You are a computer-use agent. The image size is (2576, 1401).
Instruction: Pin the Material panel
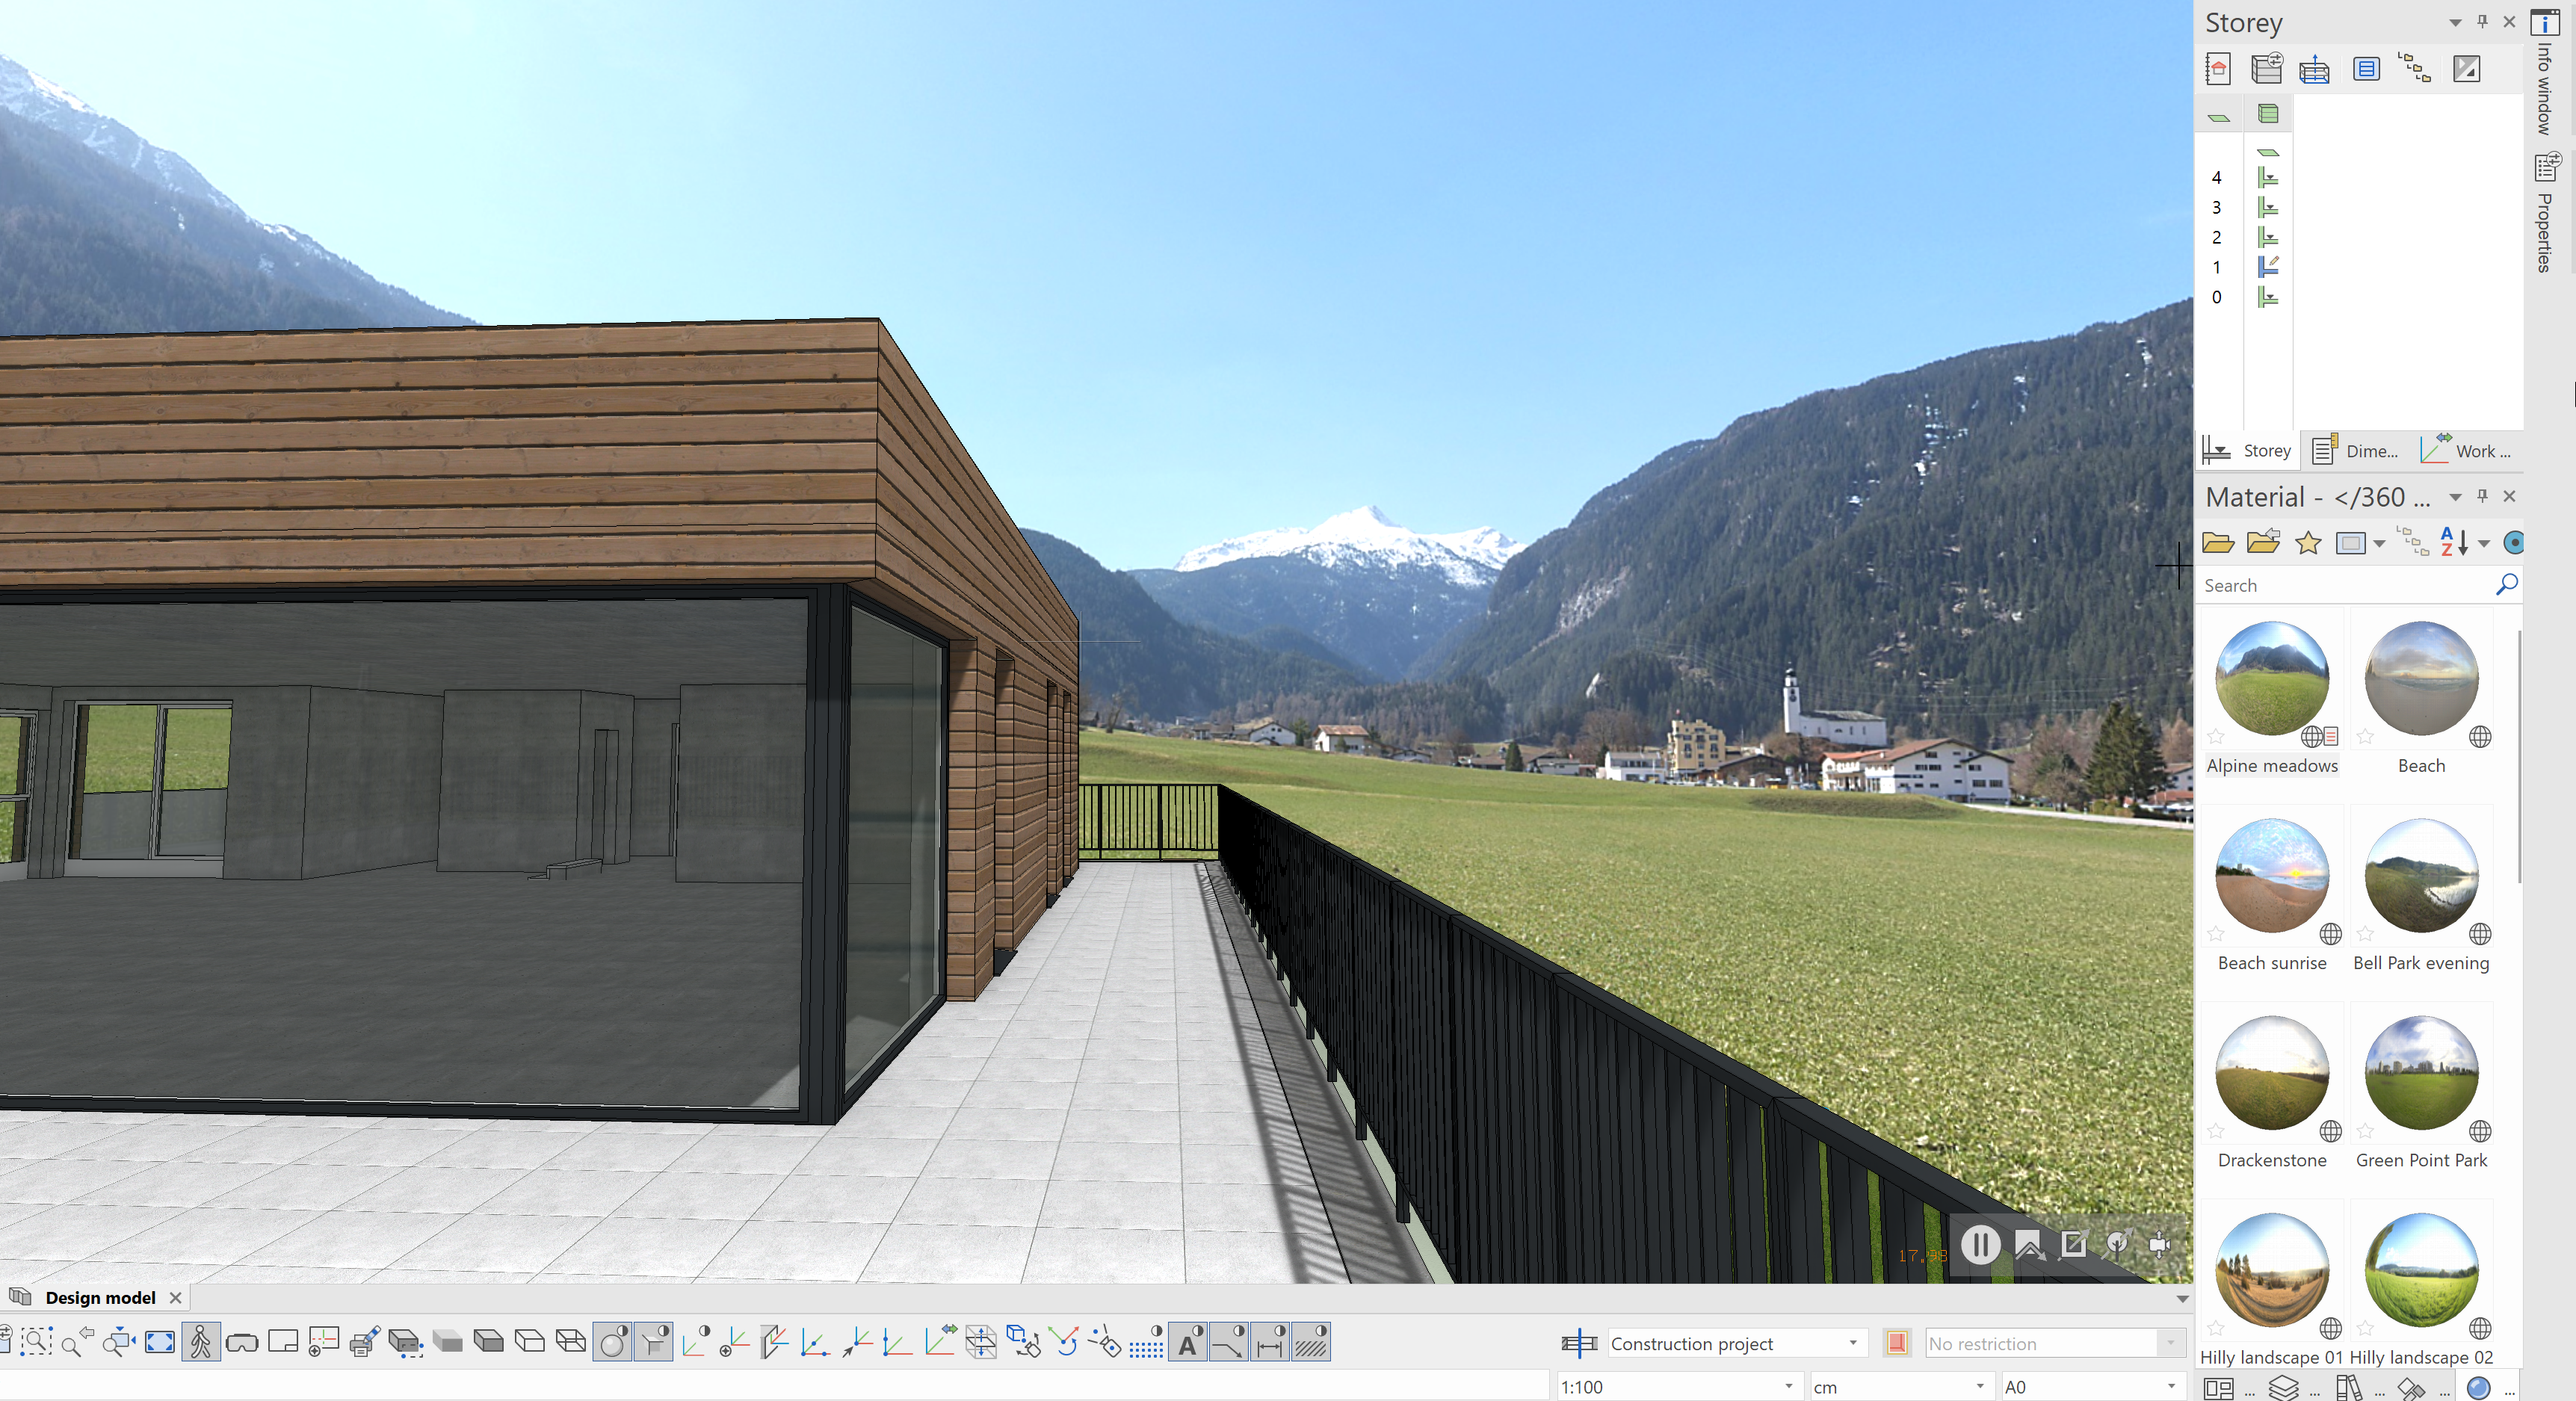click(2482, 496)
